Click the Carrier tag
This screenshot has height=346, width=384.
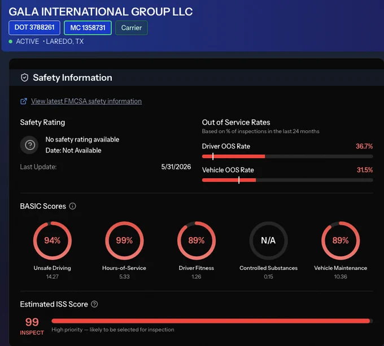[x=132, y=28]
